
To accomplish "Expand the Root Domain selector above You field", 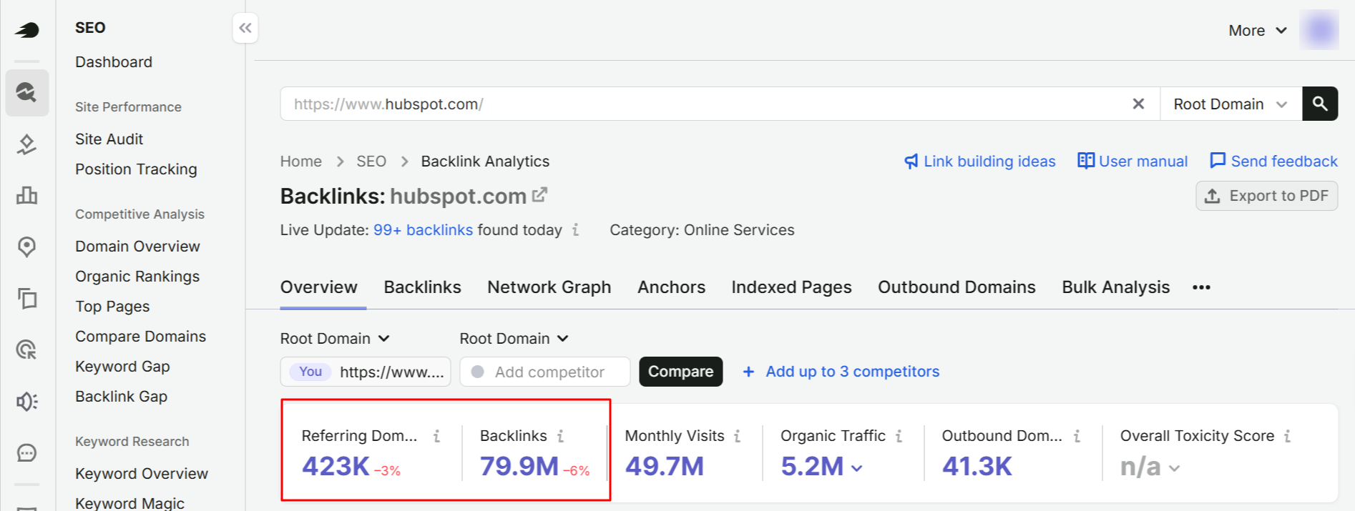I will (335, 339).
